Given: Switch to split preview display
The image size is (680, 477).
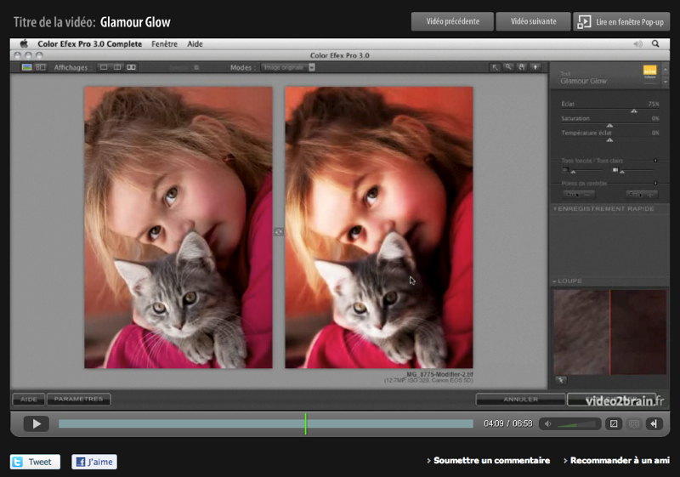Looking at the screenshot, I should pos(117,67).
